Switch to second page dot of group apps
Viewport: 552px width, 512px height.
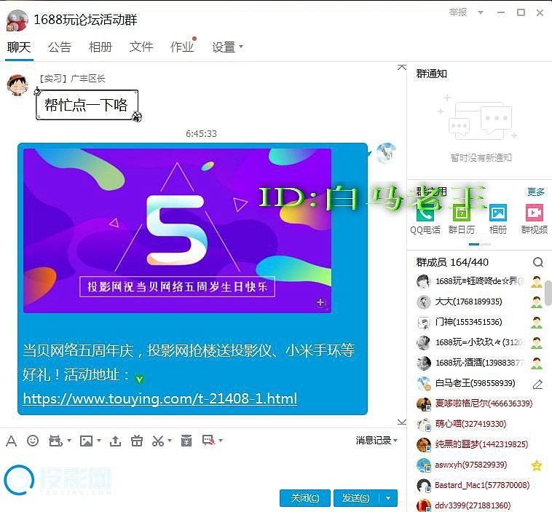[486, 244]
